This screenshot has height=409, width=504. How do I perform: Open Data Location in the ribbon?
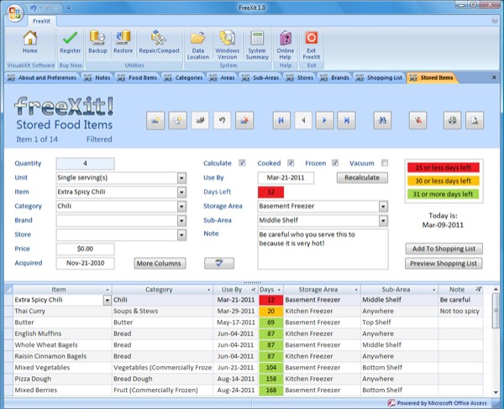pyautogui.click(x=198, y=41)
